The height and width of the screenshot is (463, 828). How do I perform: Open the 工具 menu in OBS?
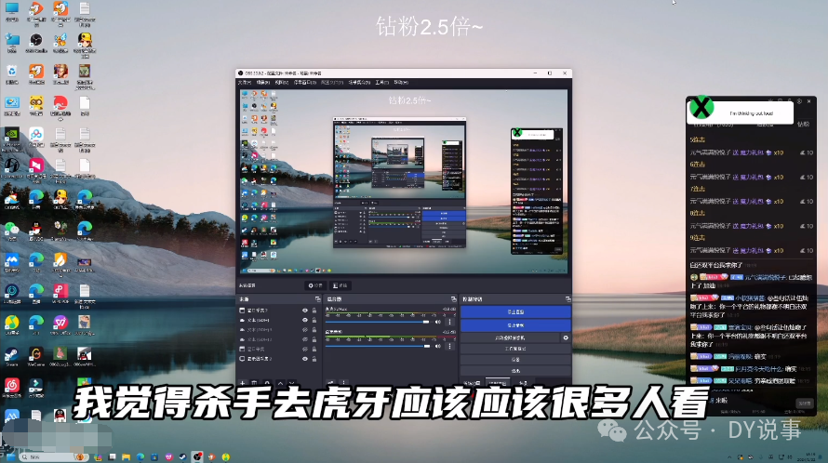coord(381,83)
